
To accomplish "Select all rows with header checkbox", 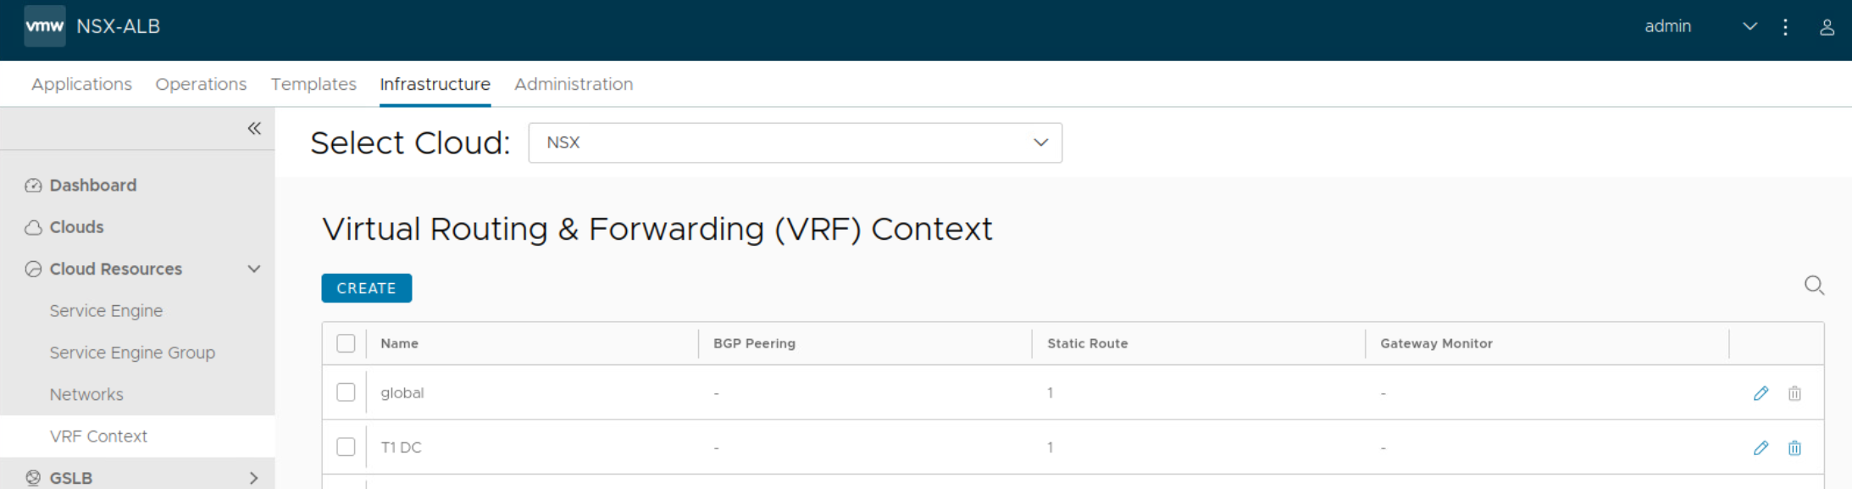I will (346, 343).
